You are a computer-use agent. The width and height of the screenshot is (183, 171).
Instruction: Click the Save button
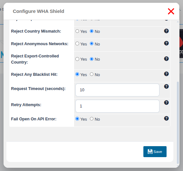(155, 152)
